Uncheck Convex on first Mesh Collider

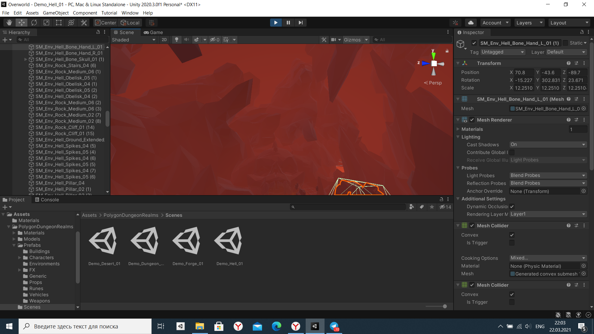click(x=512, y=235)
